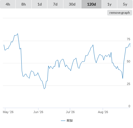The height and width of the screenshot is (128, 133).
Task: Click the May '26 axis label
Action: (x=8, y=112)
